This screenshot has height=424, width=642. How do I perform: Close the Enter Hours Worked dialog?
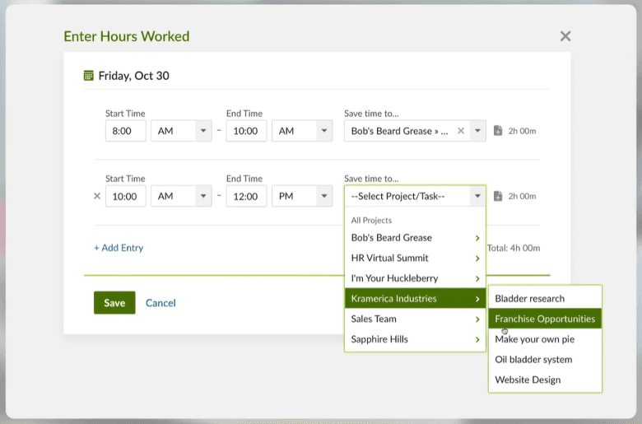coord(565,36)
